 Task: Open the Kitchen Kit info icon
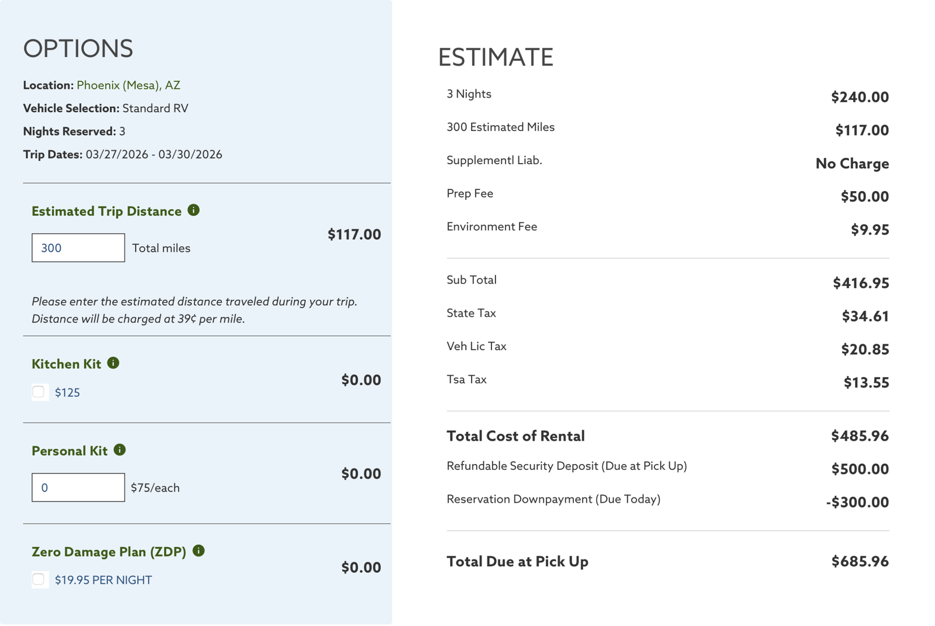pyautogui.click(x=113, y=363)
